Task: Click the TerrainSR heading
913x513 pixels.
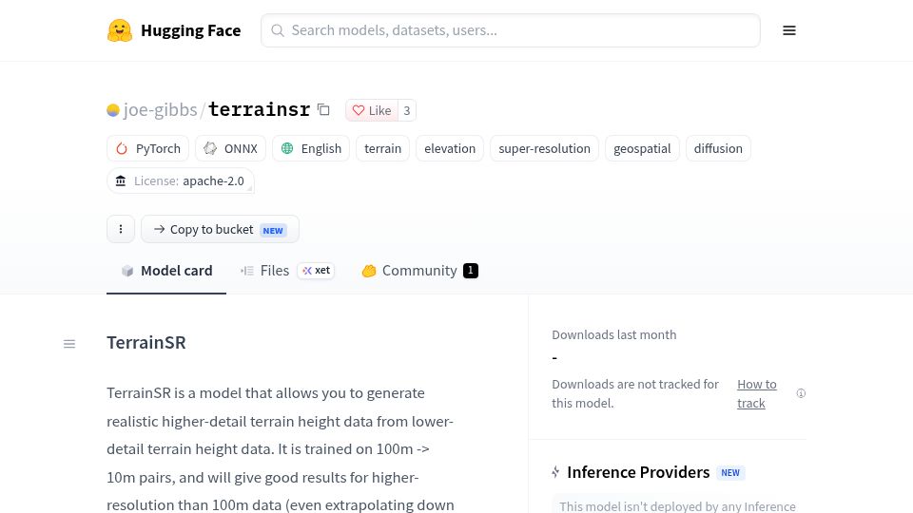Action: click(146, 343)
